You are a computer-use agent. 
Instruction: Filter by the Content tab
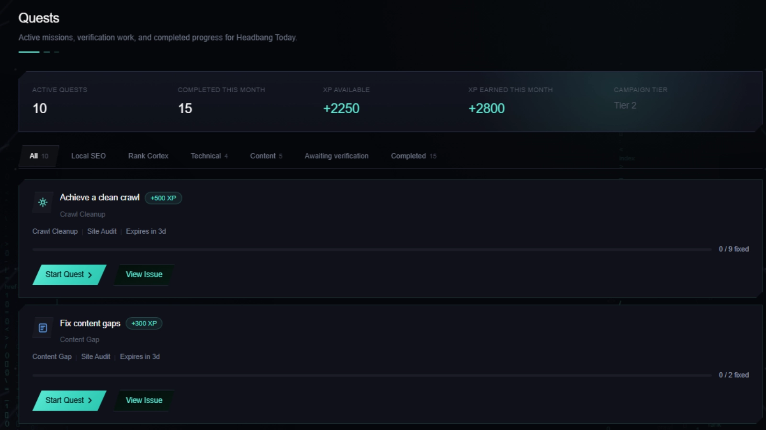(x=266, y=156)
